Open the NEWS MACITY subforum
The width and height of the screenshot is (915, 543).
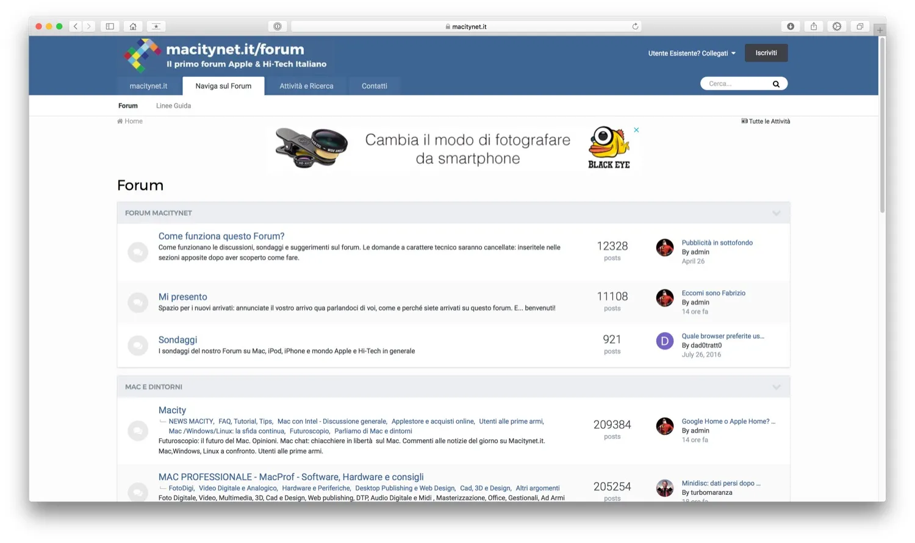pyautogui.click(x=191, y=422)
